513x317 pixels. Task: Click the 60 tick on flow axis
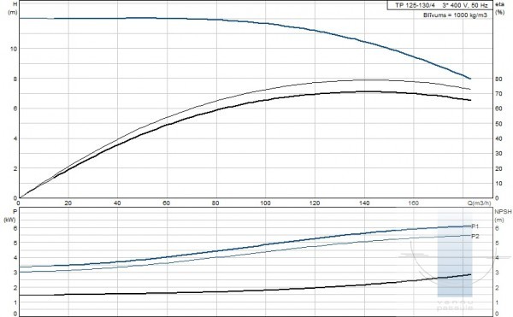(x=166, y=203)
